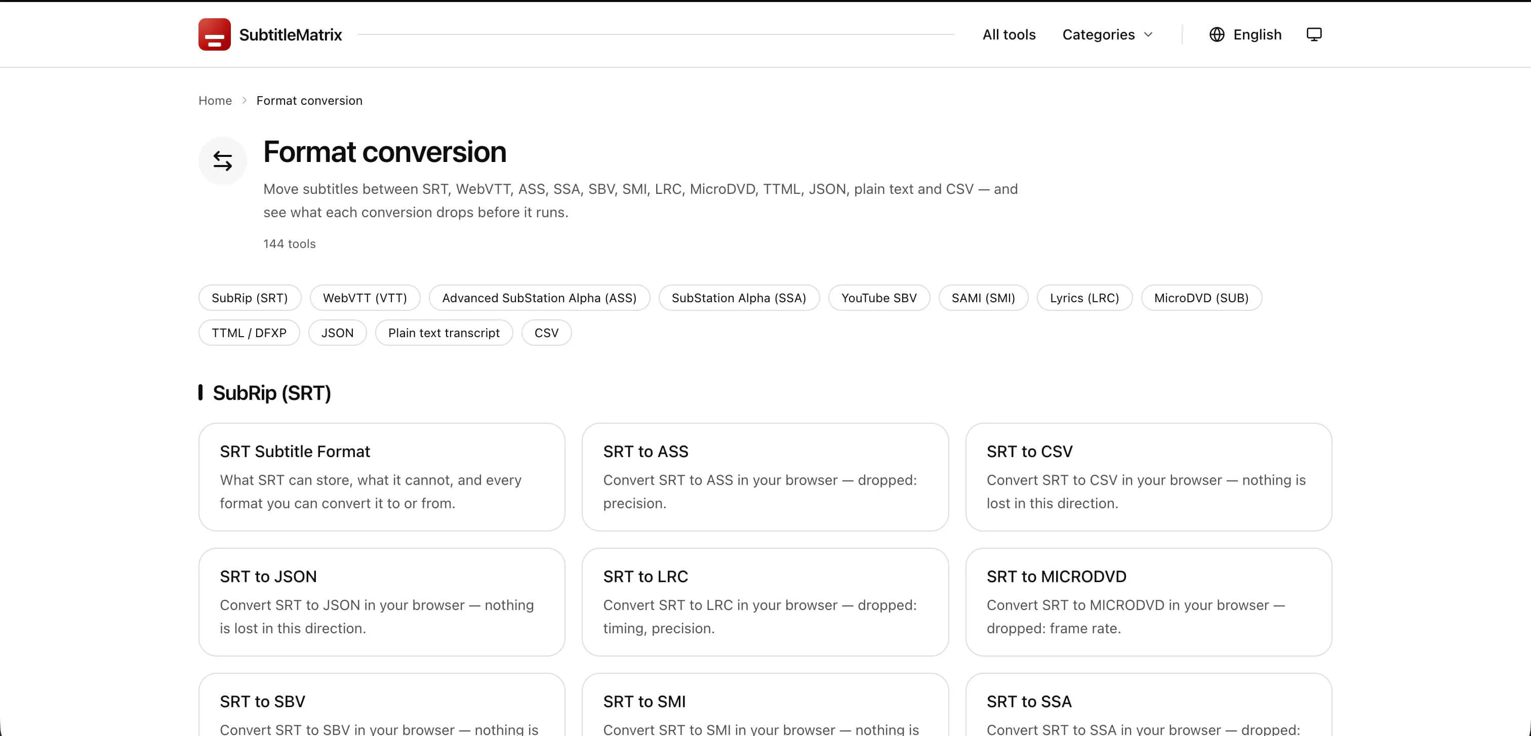Choose the Plain text transcript chip

(x=444, y=333)
